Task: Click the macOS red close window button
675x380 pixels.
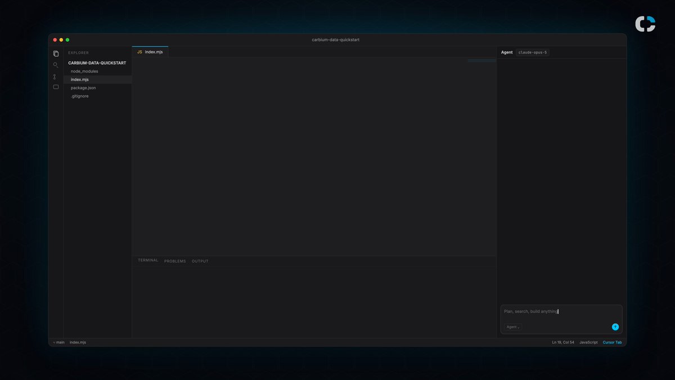Action: (x=55, y=40)
